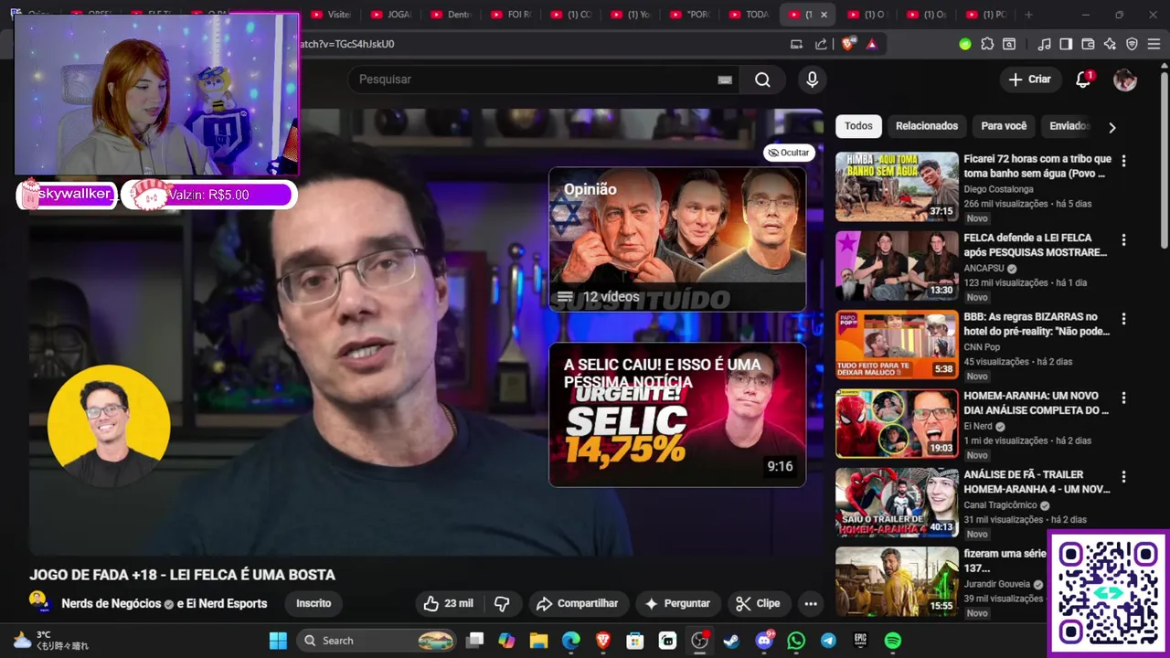Open the media playlist music note icon

pos(1044,44)
